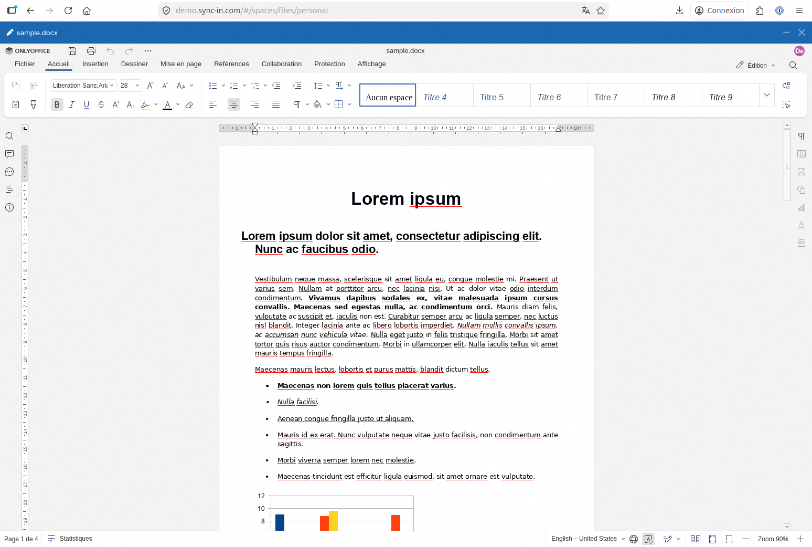
Task: Open more options ellipsis in title toolbar
Action: (148, 51)
